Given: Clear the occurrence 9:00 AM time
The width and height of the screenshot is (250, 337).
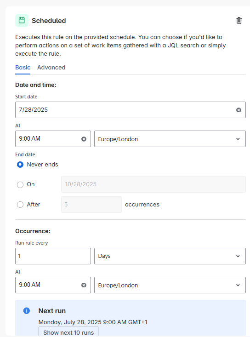Looking at the screenshot, I should click(84, 285).
